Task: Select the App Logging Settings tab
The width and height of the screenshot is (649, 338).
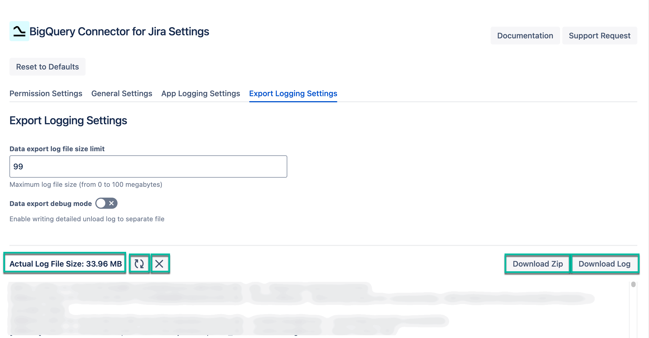Action: [x=201, y=94]
